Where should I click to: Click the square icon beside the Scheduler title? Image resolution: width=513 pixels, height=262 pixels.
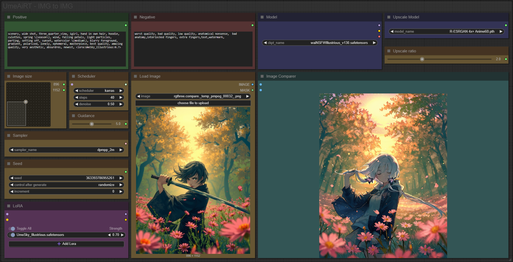pos(73,76)
